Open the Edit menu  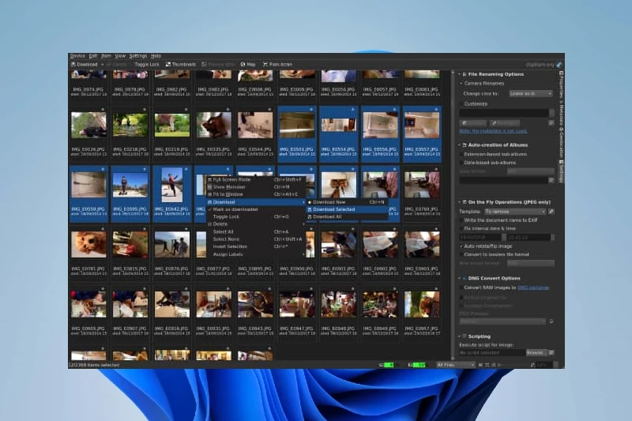93,56
